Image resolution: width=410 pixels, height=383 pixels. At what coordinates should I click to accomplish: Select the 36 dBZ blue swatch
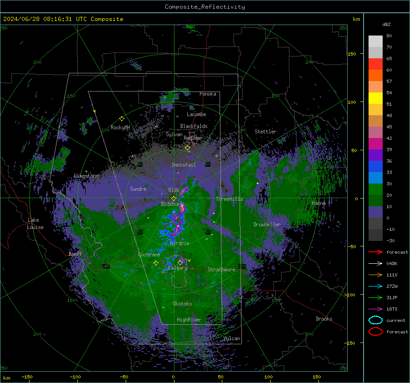(375, 166)
